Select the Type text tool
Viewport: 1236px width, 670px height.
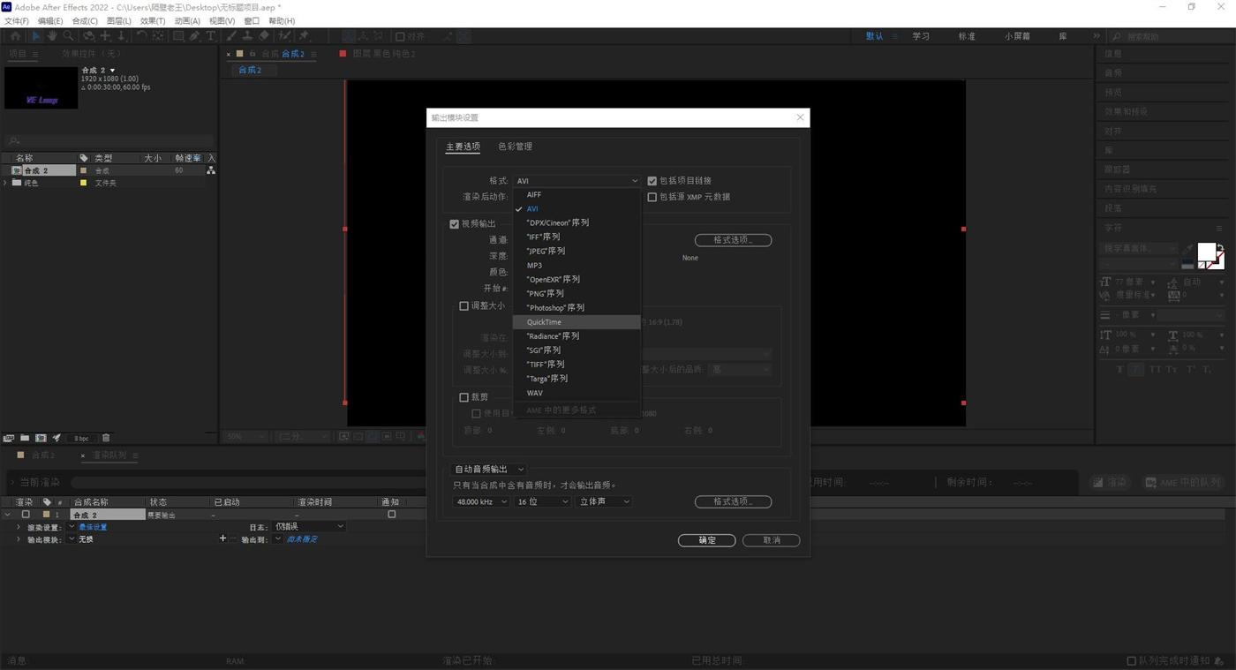tap(211, 36)
